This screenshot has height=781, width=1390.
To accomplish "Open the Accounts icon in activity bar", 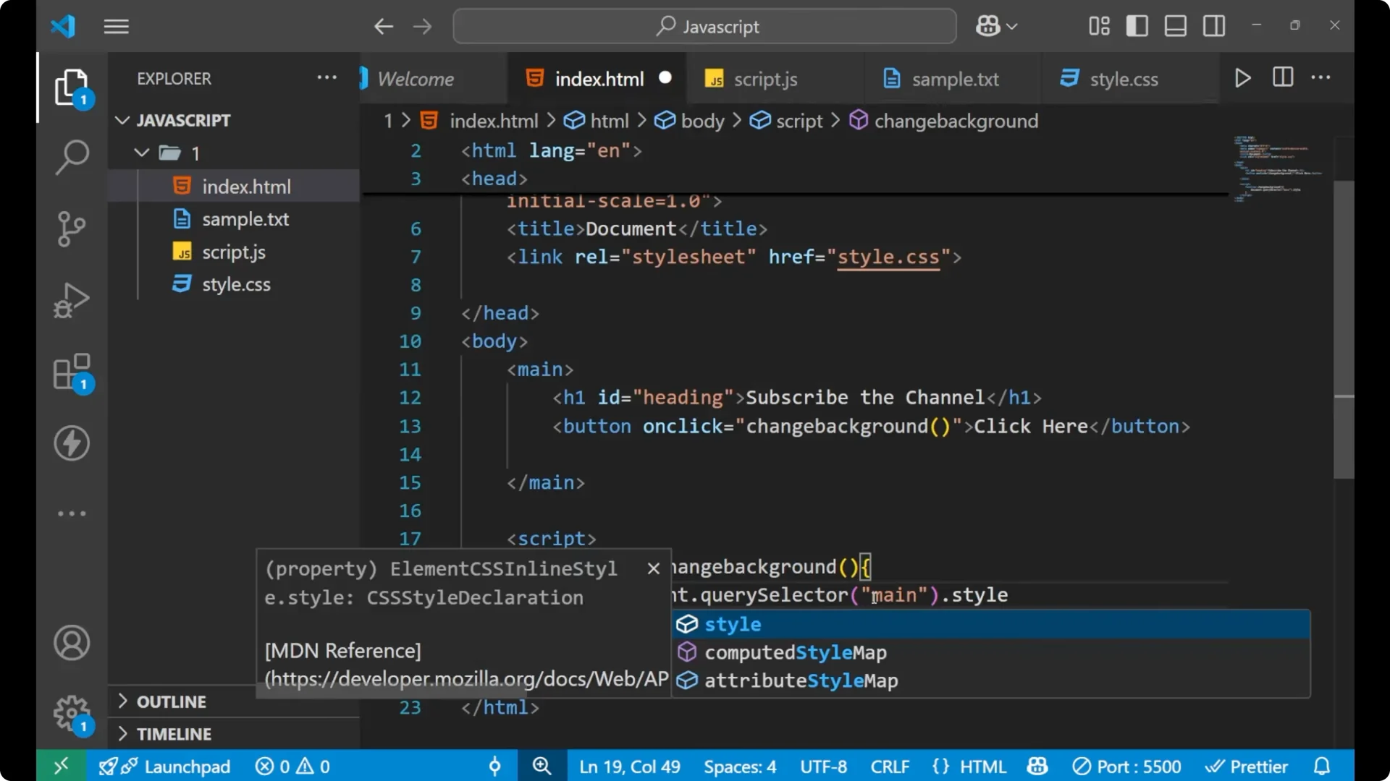I will [x=71, y=643].
